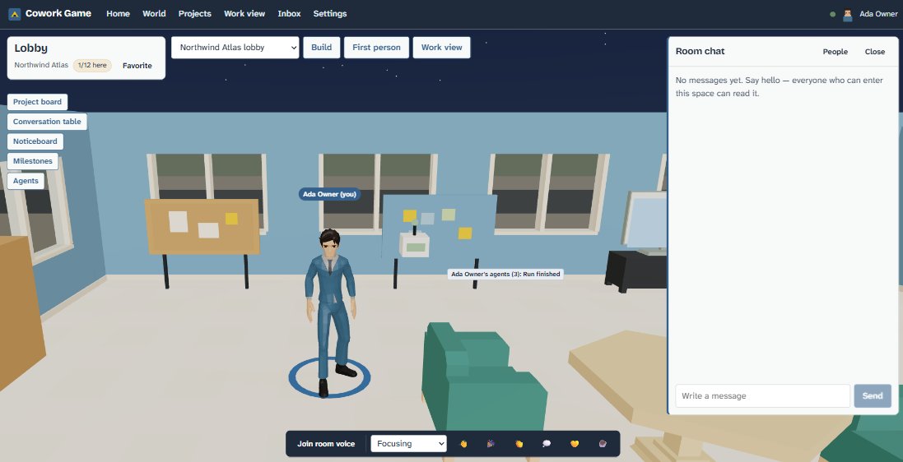Click the small agent robot by the board

[x=415, y=243]
